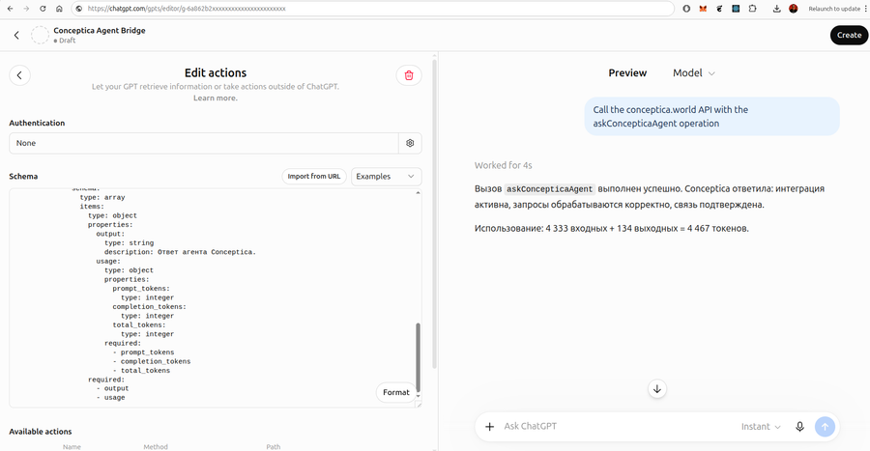Open the Learn more link

click(216, 99)
